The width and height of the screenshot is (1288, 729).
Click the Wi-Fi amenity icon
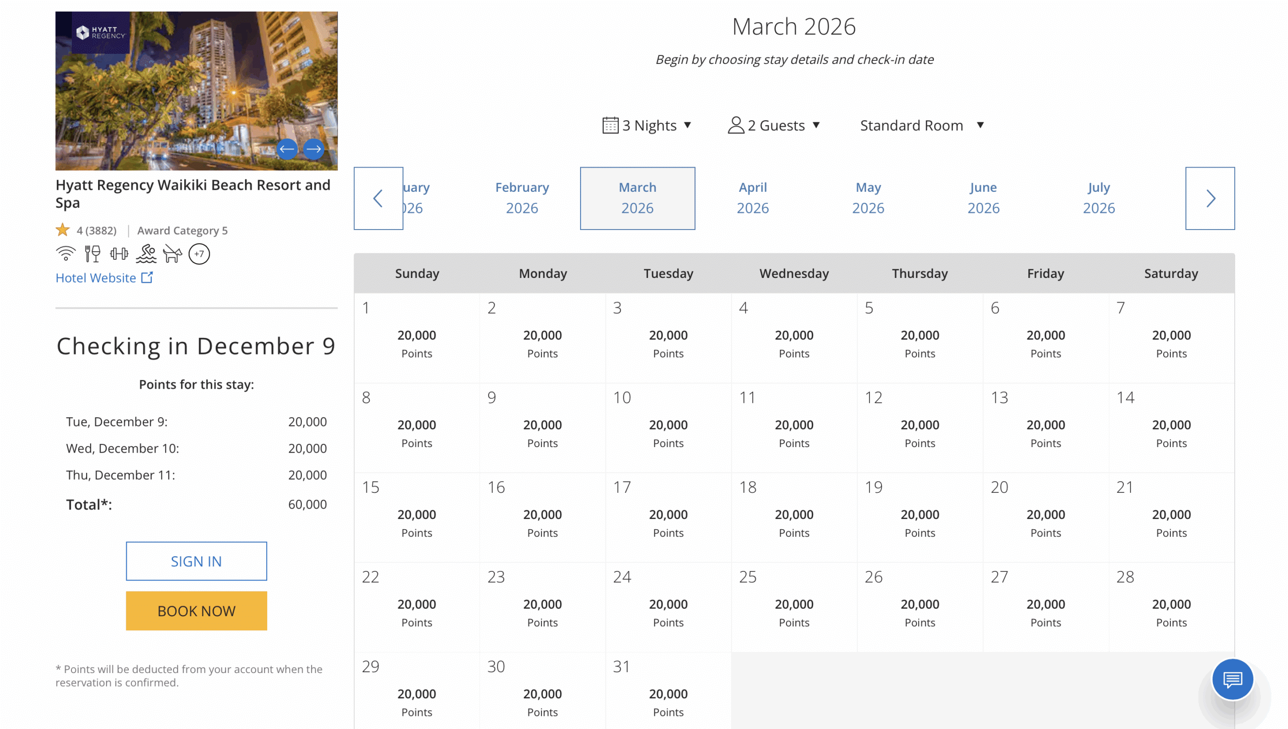click(x=65, y=254)
